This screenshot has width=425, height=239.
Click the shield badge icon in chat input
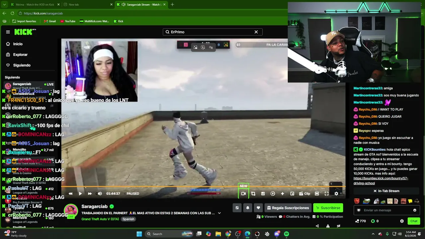pyautogui.click(x=359, y=210)
